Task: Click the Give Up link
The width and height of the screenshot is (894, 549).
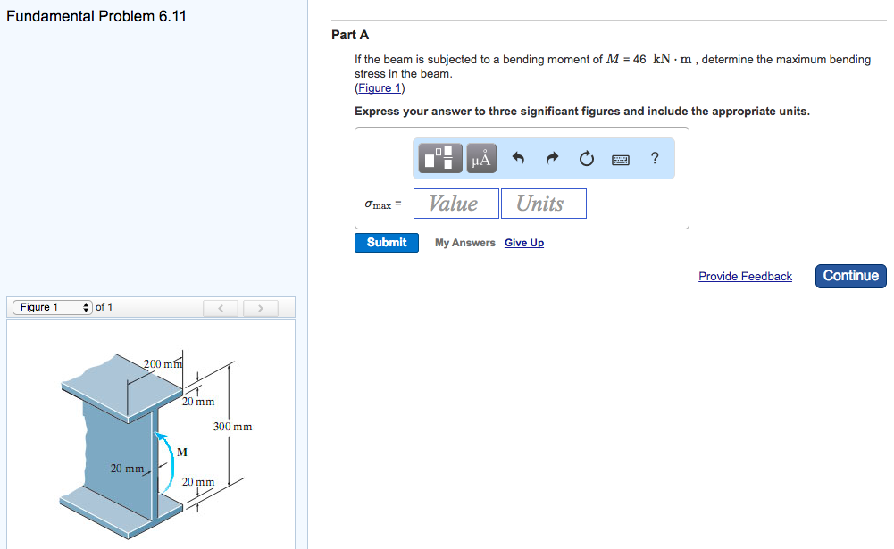Action: click(524, 243)
